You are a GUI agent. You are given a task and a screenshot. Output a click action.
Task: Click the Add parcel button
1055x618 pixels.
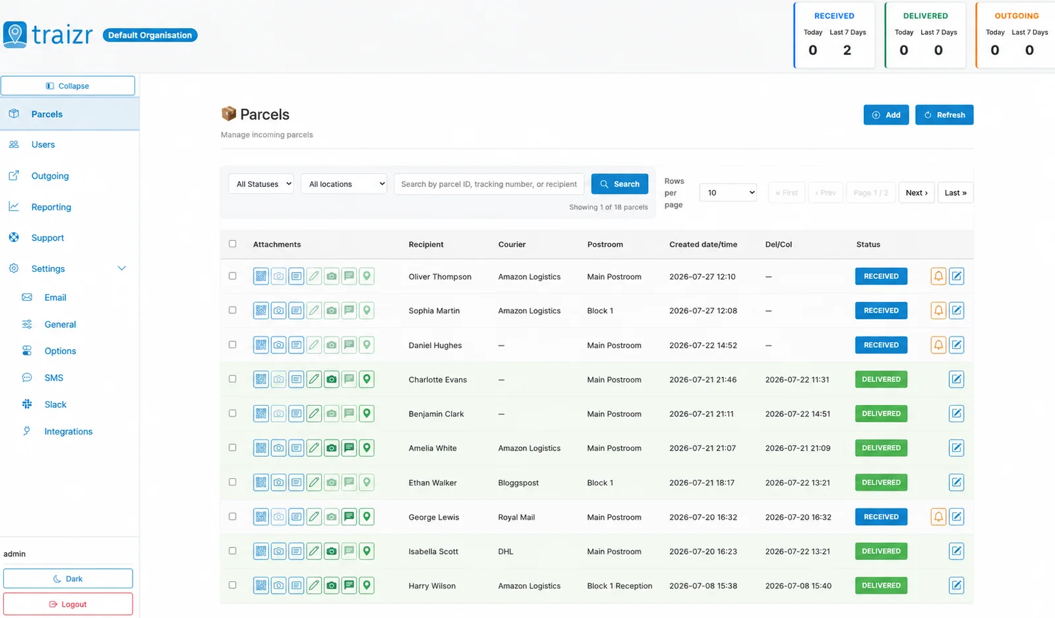886,115
